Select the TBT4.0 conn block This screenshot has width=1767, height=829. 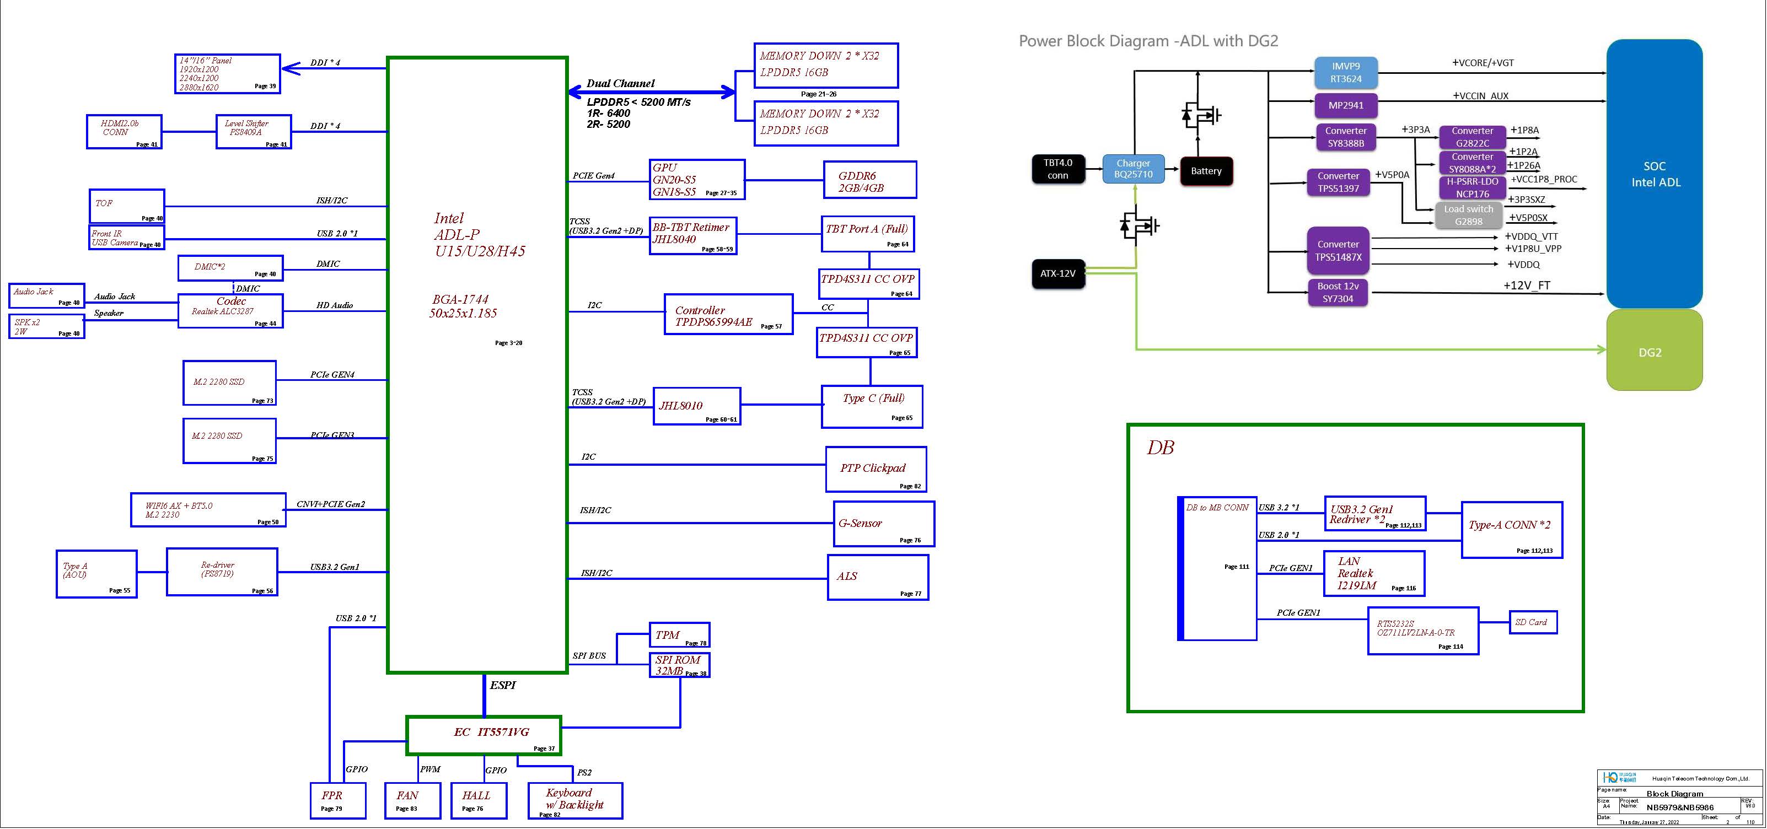click(x=1058, y=169)
